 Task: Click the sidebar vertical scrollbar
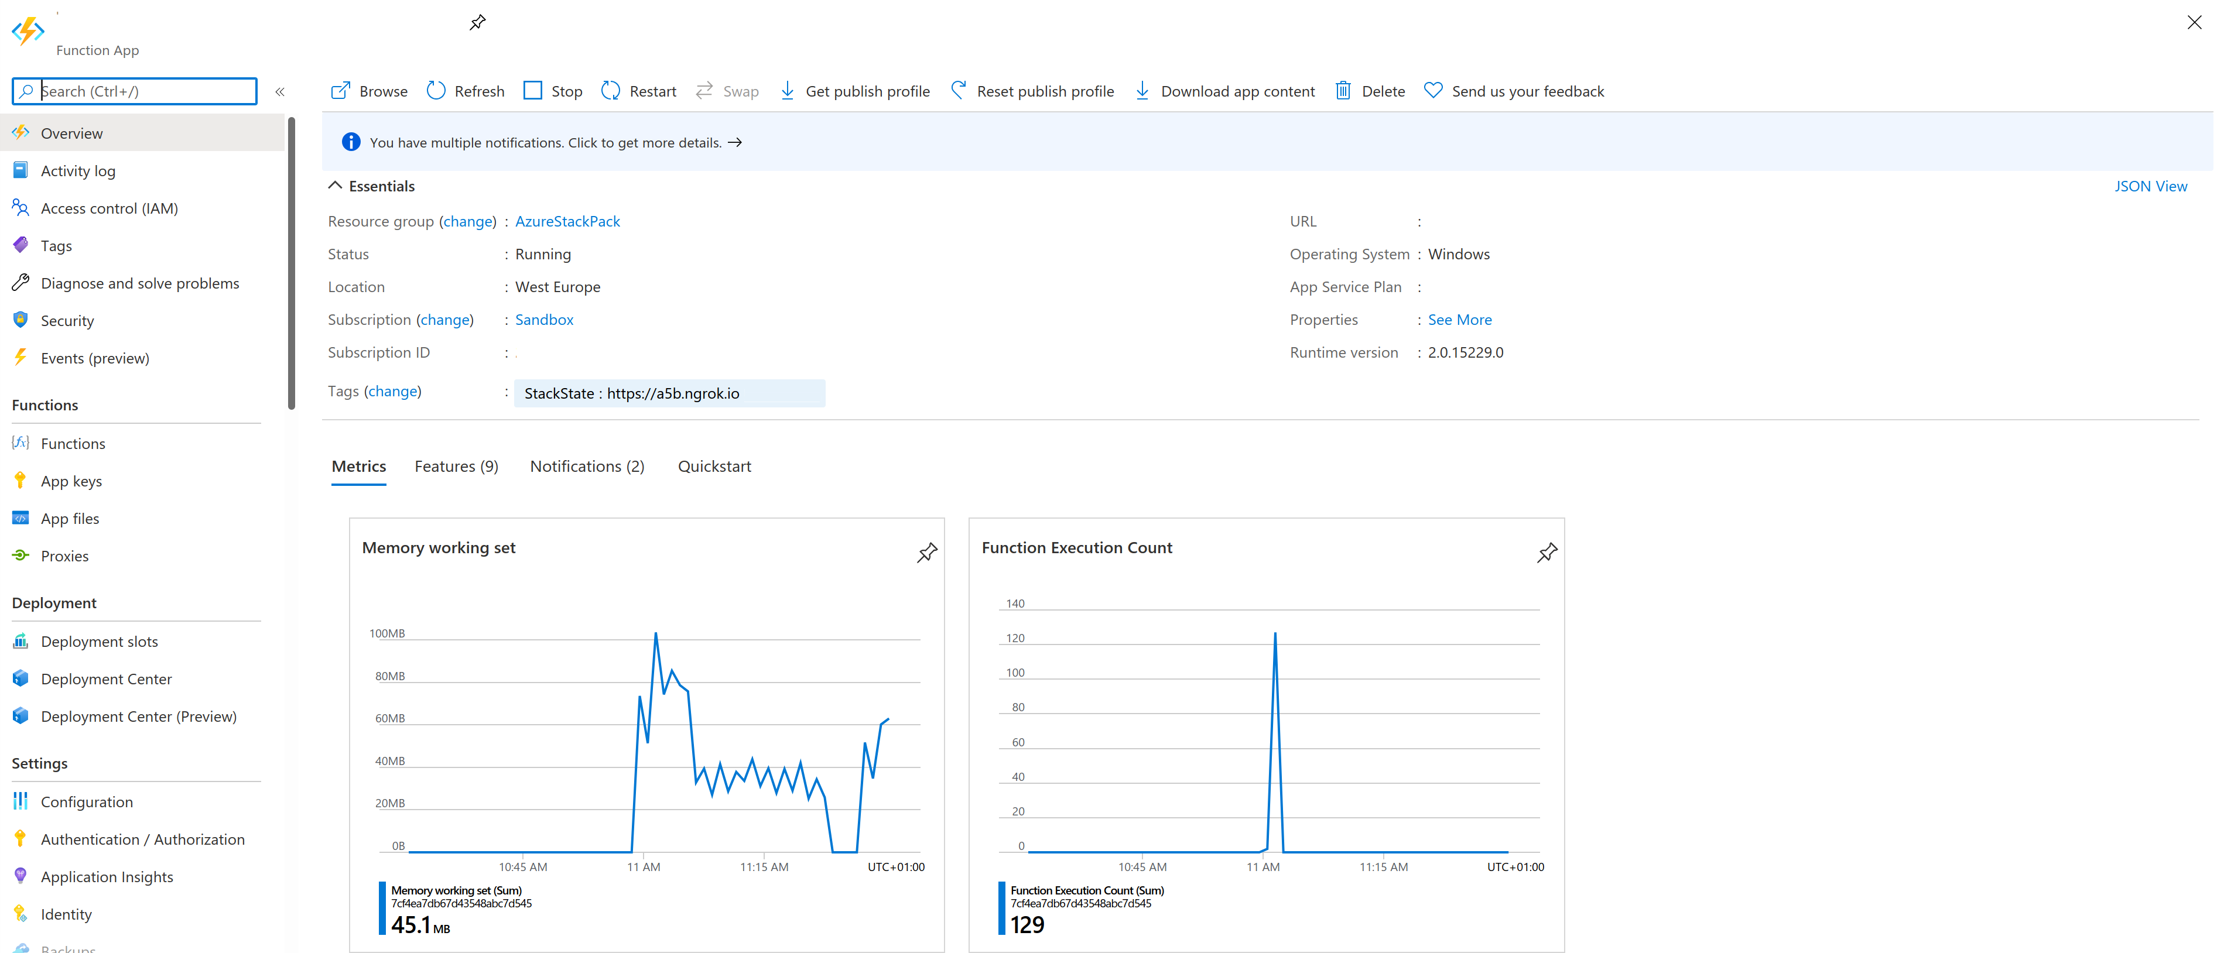pos(292,262)
